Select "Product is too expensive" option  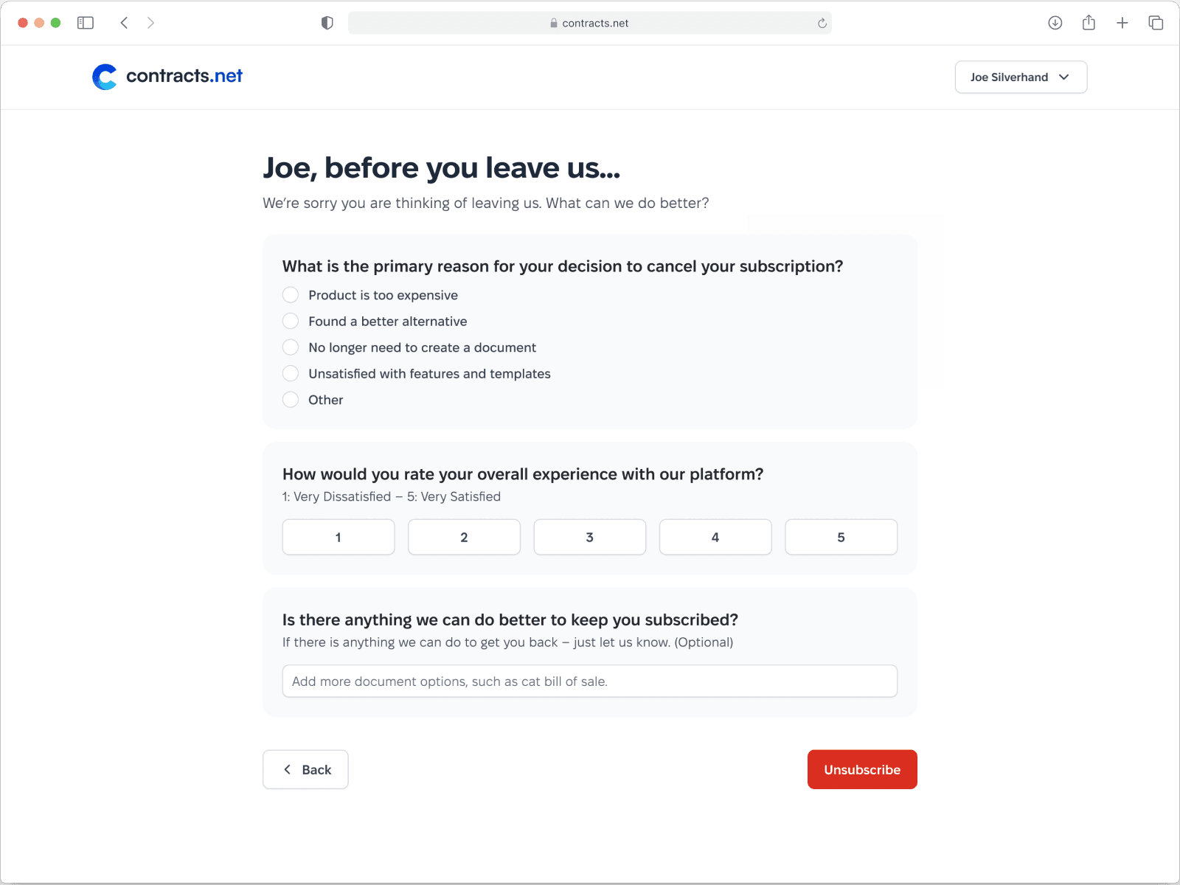click(291, 295)
